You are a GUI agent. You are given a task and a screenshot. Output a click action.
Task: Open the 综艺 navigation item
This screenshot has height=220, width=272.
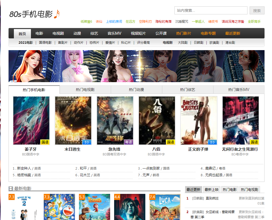click(x=94, y=33)
